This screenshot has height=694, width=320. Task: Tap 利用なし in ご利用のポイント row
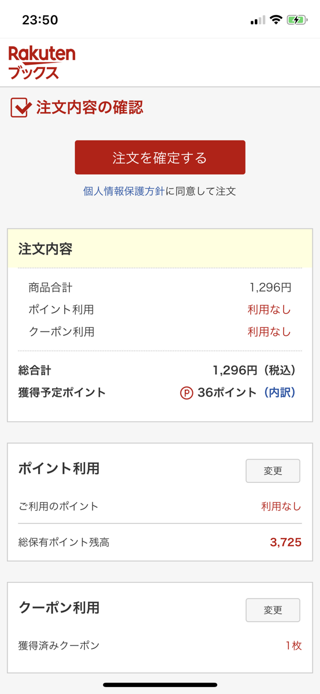(x=281, y=507)
